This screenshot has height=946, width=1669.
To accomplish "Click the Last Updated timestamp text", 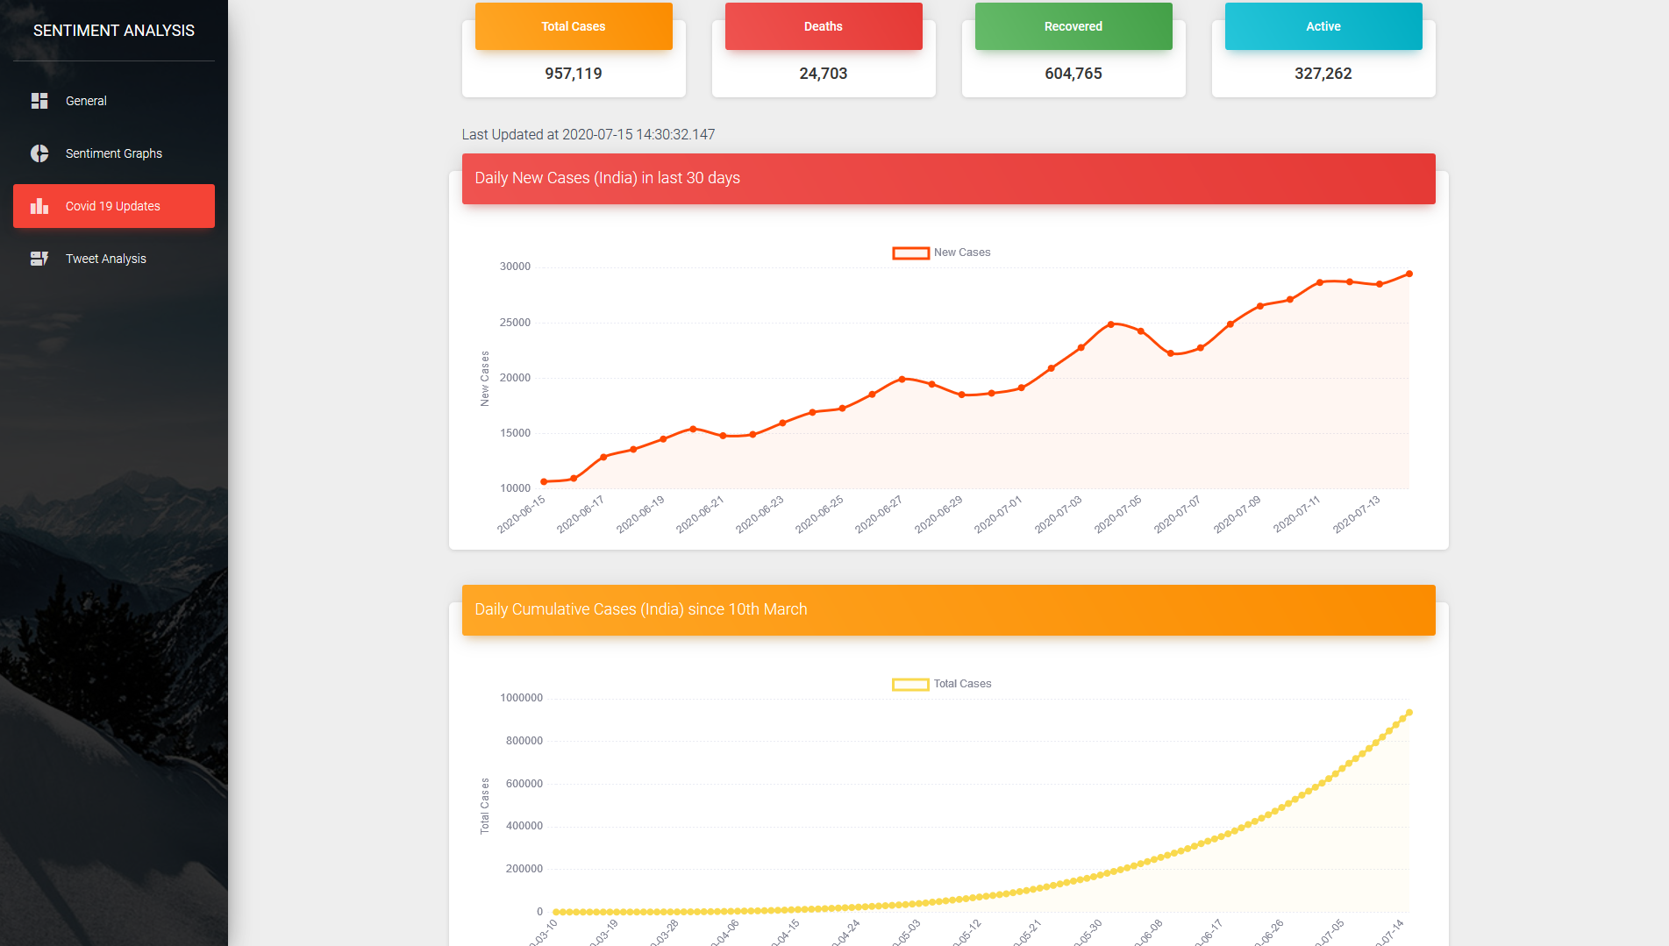I will (x=588, y=134).
